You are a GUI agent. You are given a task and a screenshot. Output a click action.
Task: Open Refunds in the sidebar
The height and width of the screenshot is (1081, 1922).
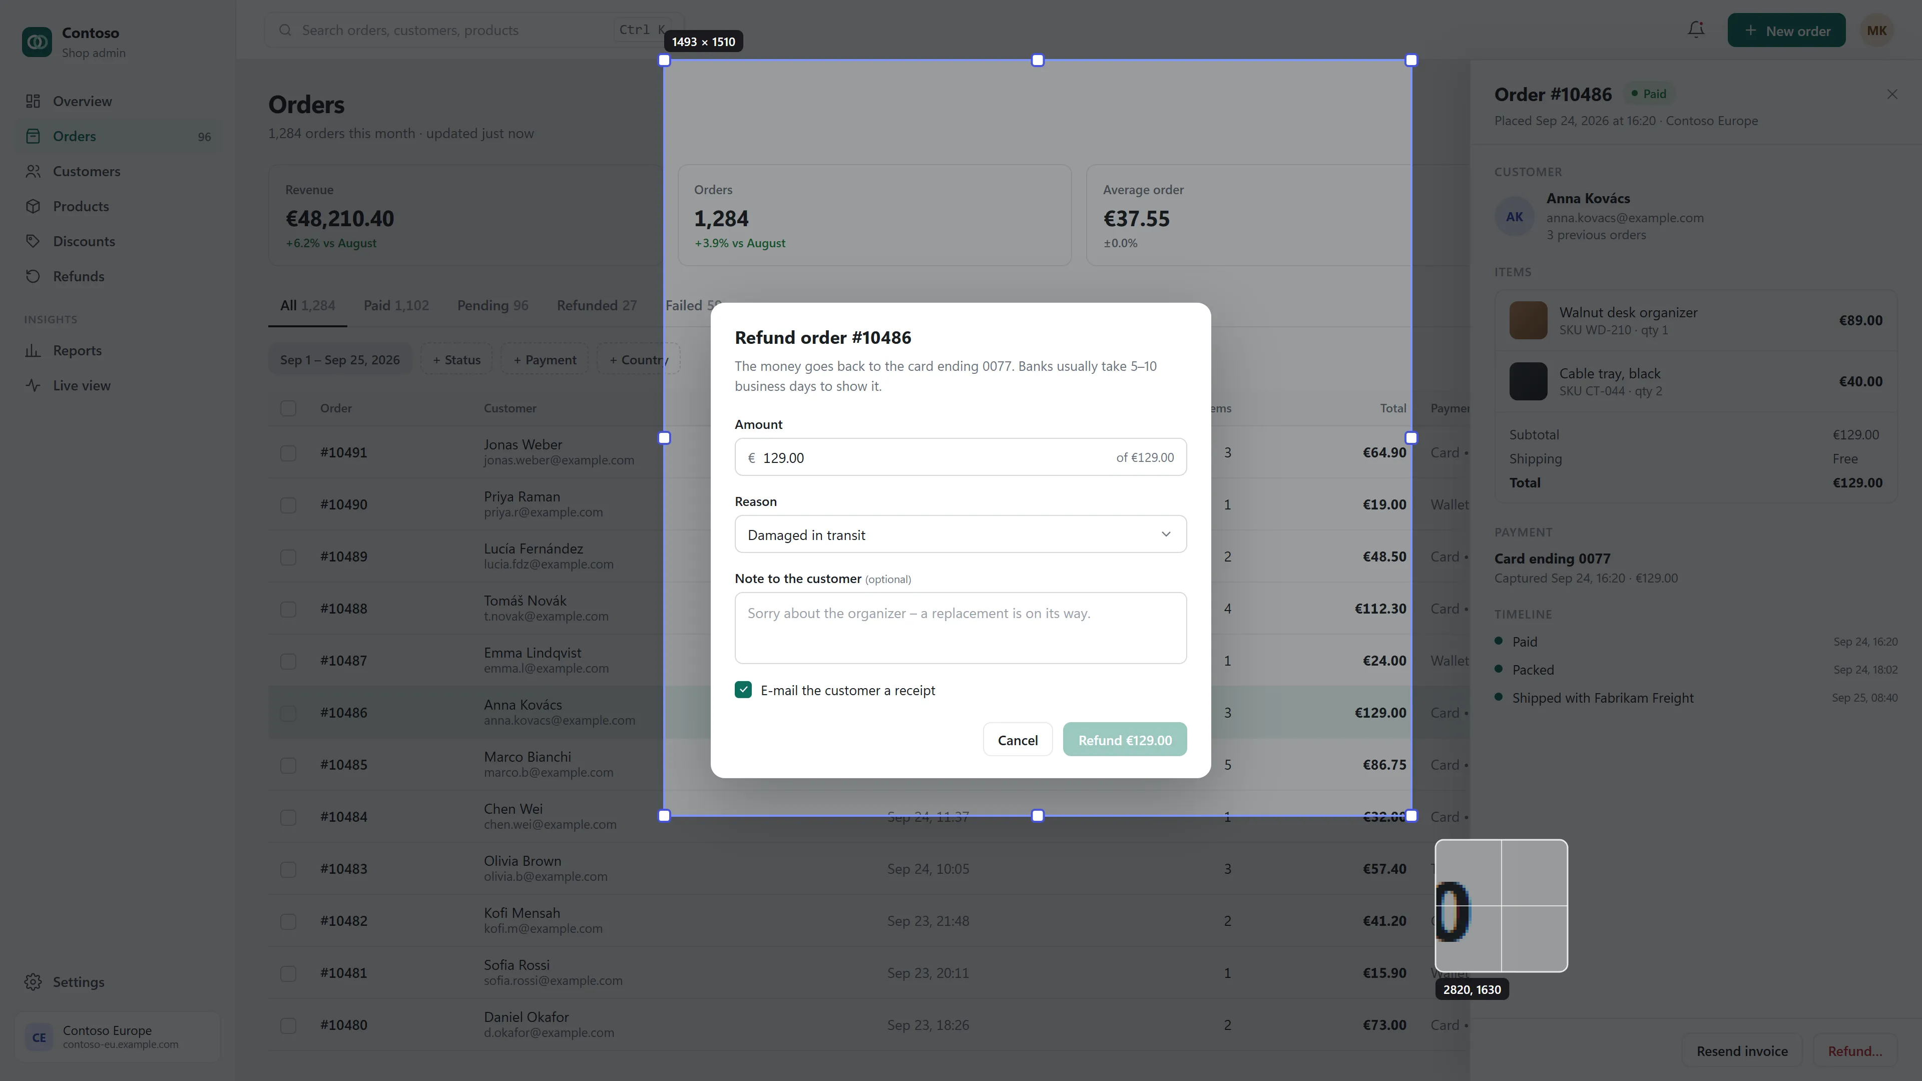pos(118,276)
